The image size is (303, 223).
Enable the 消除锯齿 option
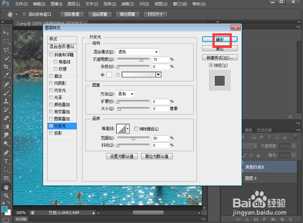click(136, 128)
